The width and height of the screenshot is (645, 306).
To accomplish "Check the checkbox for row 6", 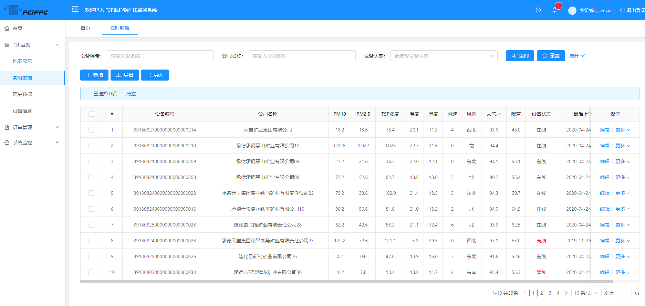I will coord(91,209).
